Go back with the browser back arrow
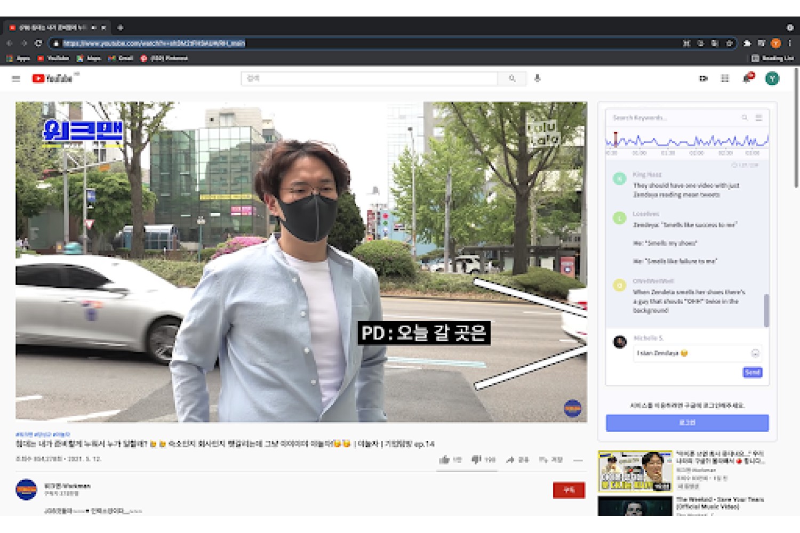Viewport: 800px width, 533px height. [10, 43]
